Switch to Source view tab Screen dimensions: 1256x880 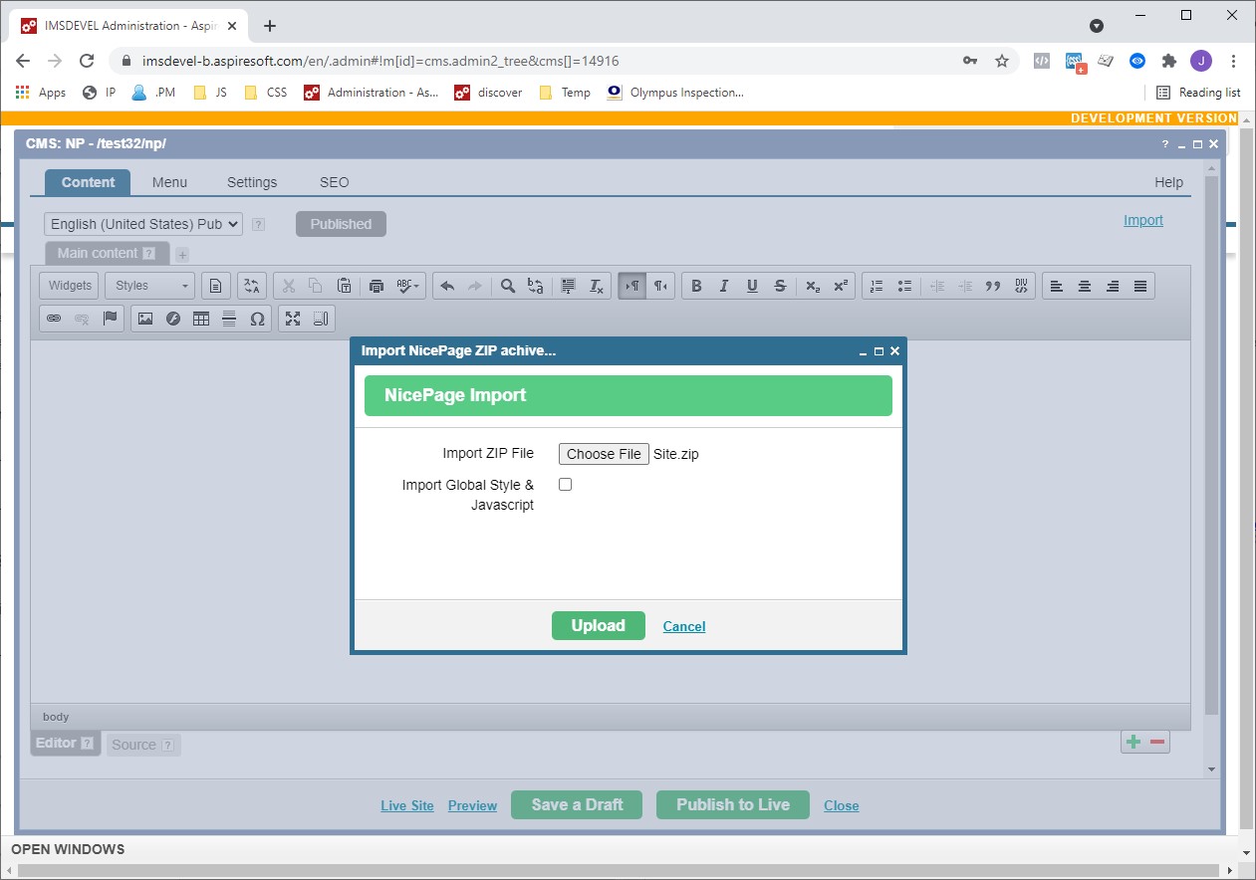coord(143,745)
